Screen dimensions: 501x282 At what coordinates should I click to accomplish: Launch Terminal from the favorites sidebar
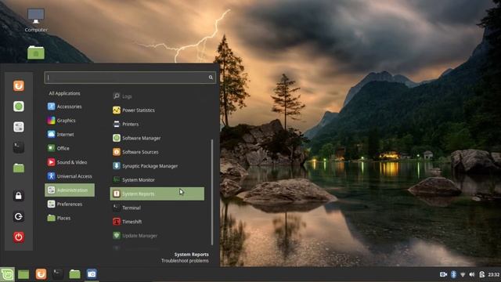pyautogui.click(x=19, y=147)
